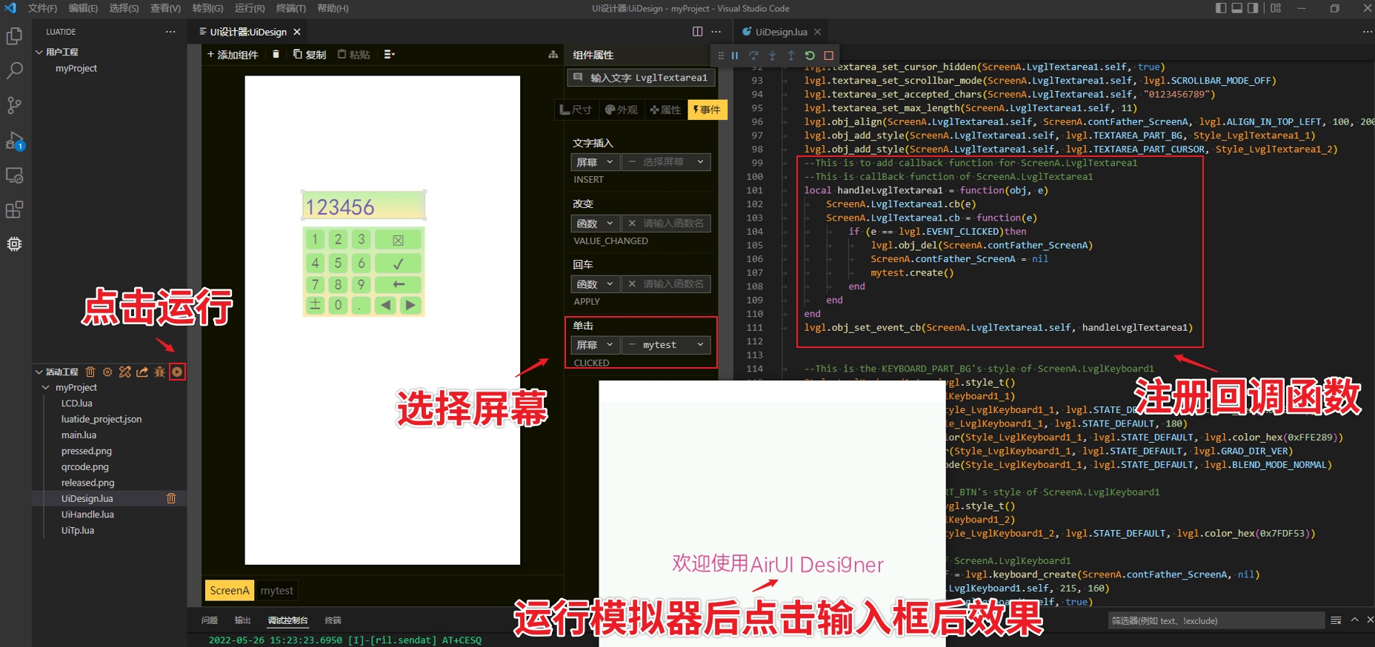Click trash icon beside UiDesign.lua
The height and width of the screenshot is (647, 1375).
(171, 498)
